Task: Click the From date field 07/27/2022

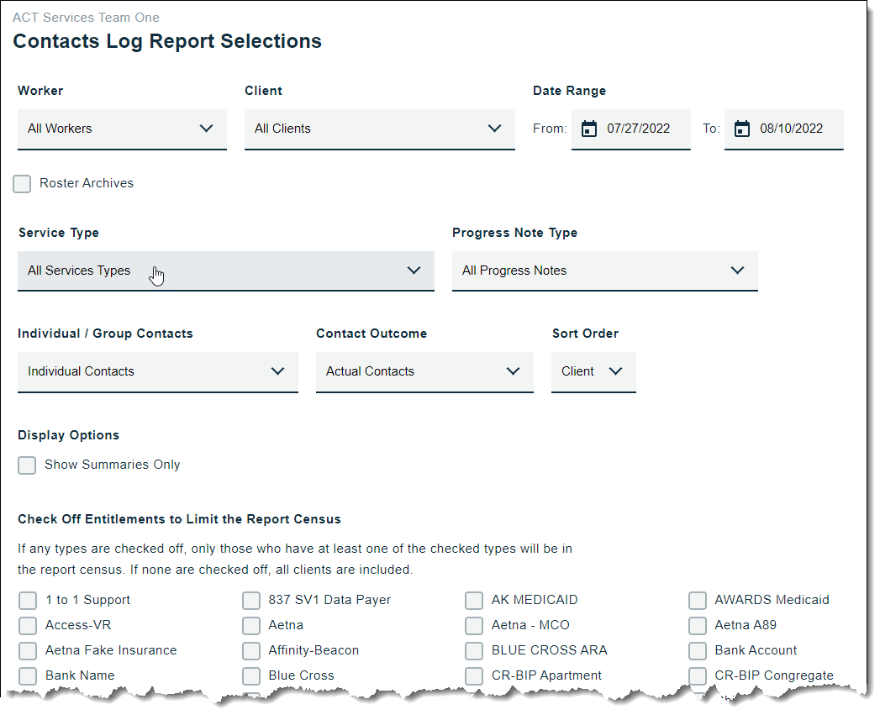Action: click(639, 129)
